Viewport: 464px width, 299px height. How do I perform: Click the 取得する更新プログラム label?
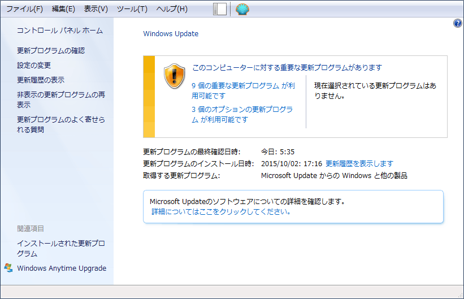click(181, 176)
